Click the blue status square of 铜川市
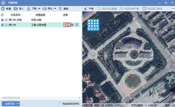Image resolution: width=175 pixels, height=107 pixels. (x=2, y=25)
